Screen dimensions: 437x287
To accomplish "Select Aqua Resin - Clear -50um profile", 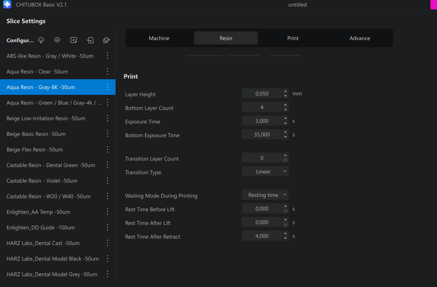I will click(x=58, y=71).
